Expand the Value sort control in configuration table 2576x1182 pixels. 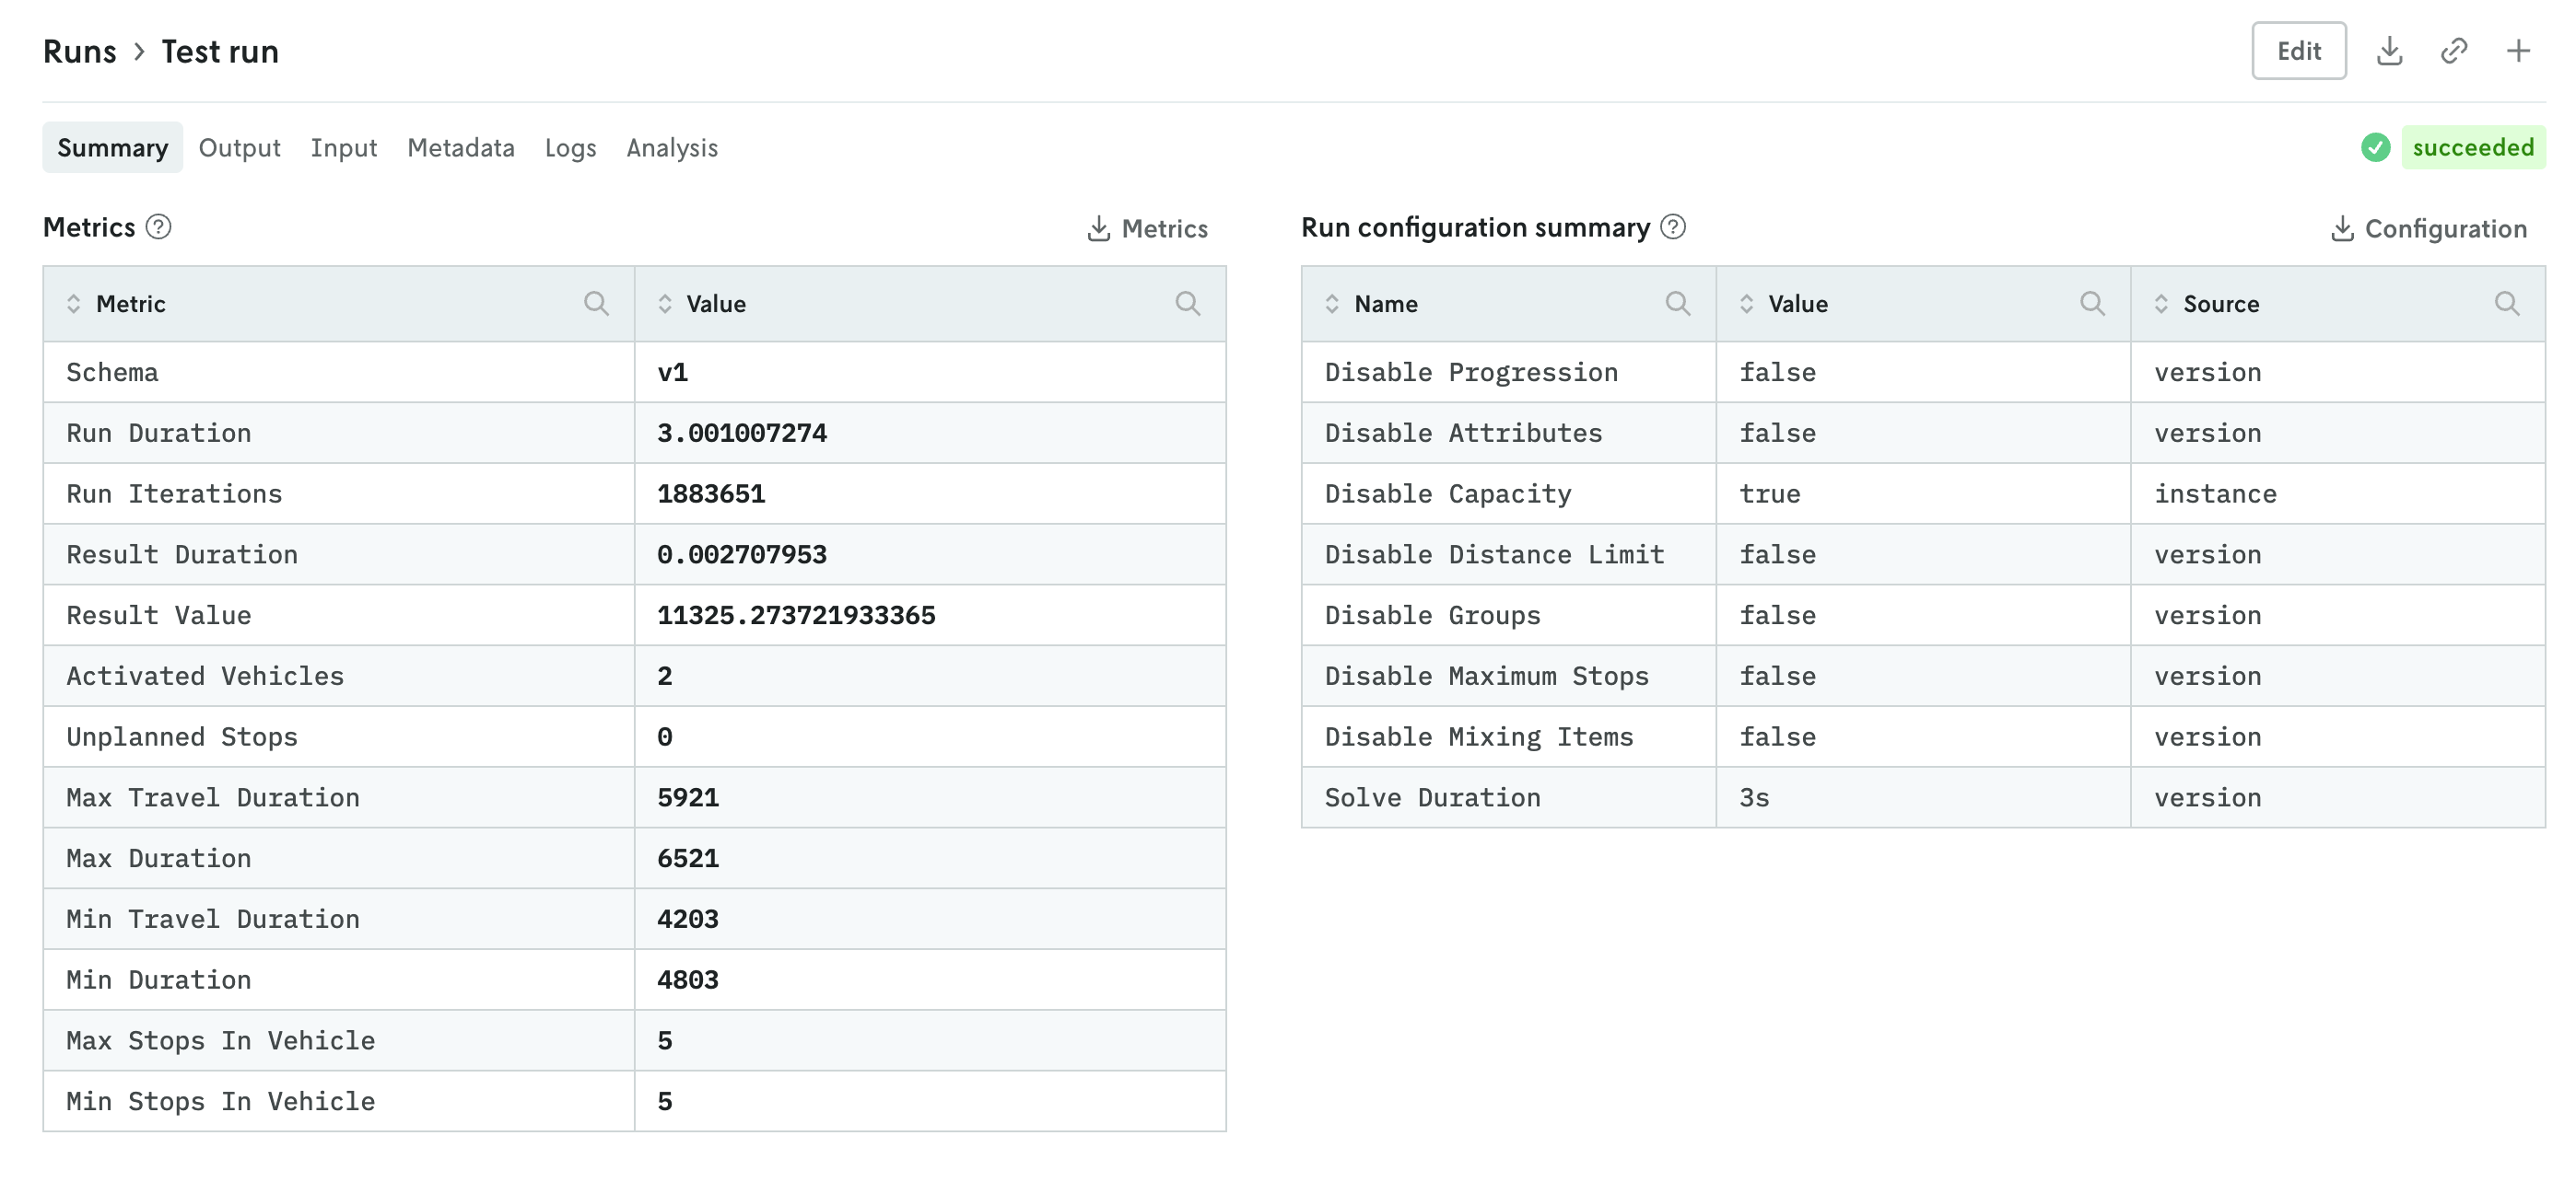1748,303
